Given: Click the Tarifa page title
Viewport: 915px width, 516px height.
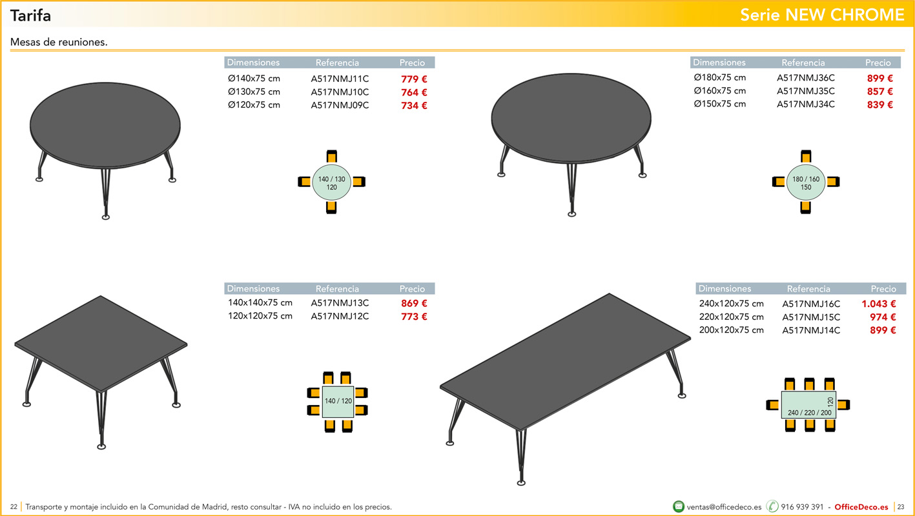Looking at the screenshot, I should [x=30, y=15].
